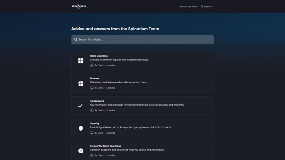The width and height of the screenshot is (285, 160).
Task: Open the Security collection title
Action: [95, 123]
